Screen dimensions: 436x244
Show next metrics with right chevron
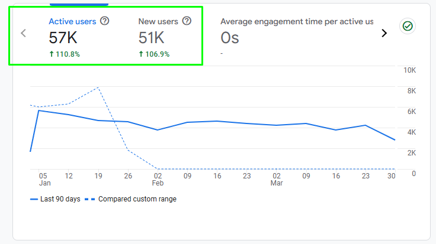(384, 33)
